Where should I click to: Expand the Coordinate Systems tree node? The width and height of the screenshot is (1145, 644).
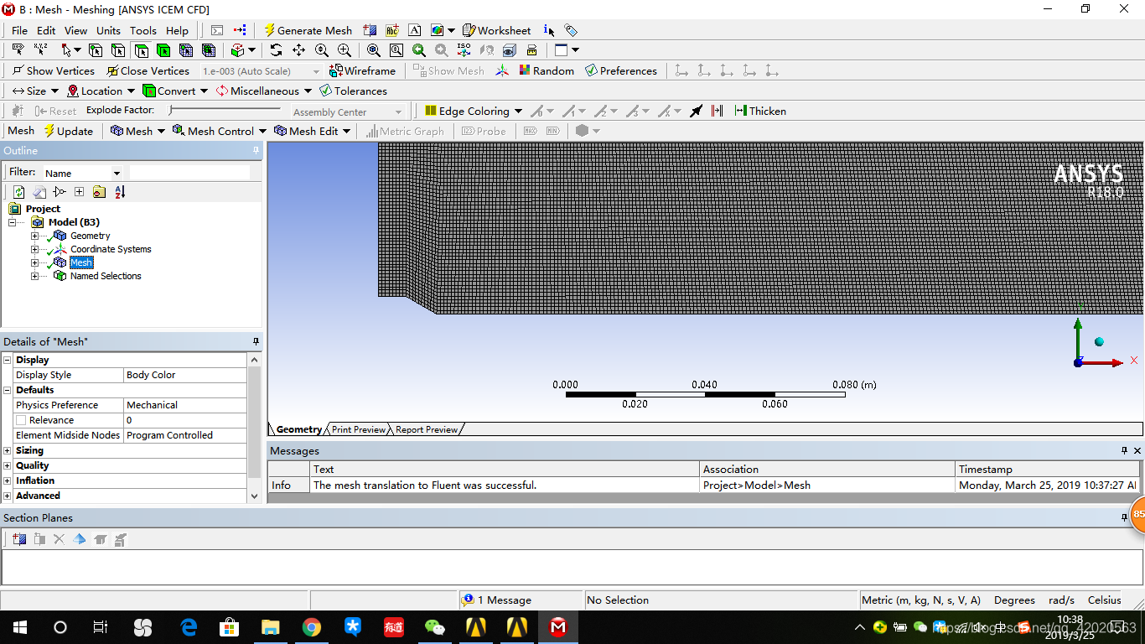pos(34,249)
